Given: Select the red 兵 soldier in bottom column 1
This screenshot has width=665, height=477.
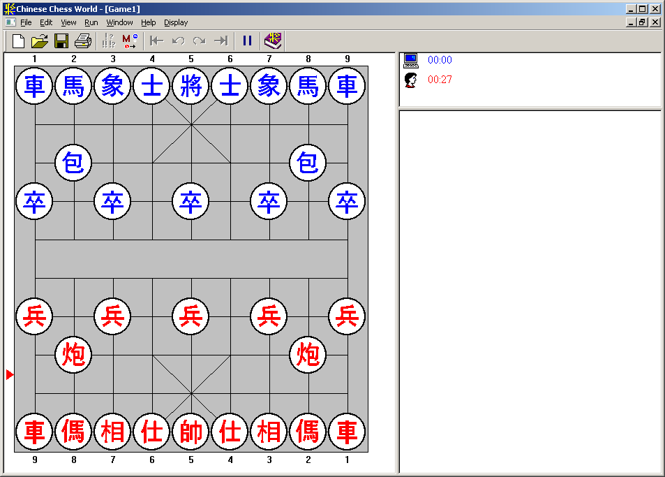Looking at the screenshot, I should (347, 316).
